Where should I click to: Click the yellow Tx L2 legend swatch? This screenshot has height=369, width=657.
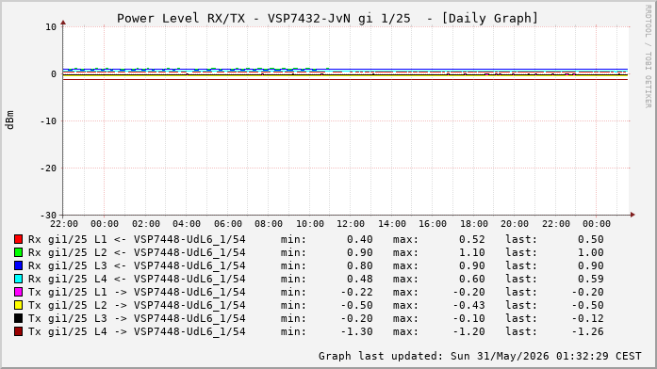(x=18, y=305)
